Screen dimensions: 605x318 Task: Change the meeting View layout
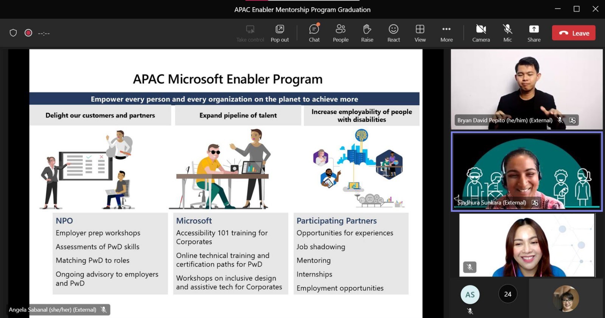tap(420, 33)
